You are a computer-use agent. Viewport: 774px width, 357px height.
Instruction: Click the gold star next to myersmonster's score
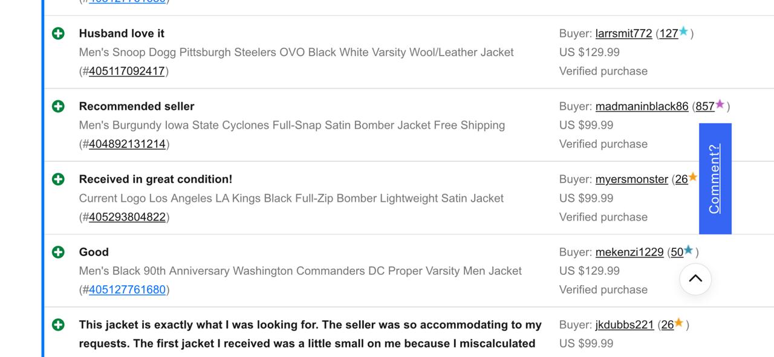694,178
